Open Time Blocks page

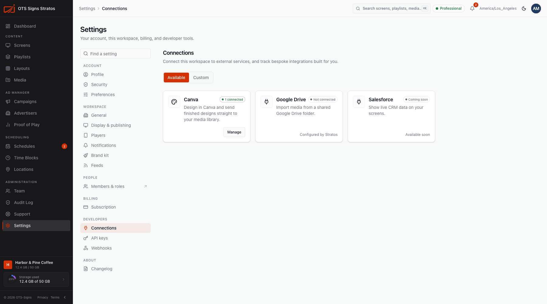pos(36,158)
